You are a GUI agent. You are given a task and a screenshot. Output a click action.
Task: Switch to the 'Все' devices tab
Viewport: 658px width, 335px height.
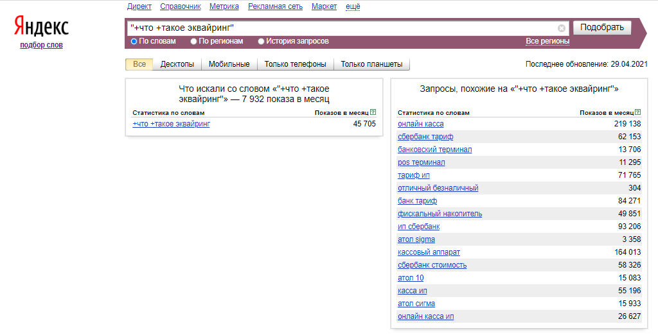[139, 64]
